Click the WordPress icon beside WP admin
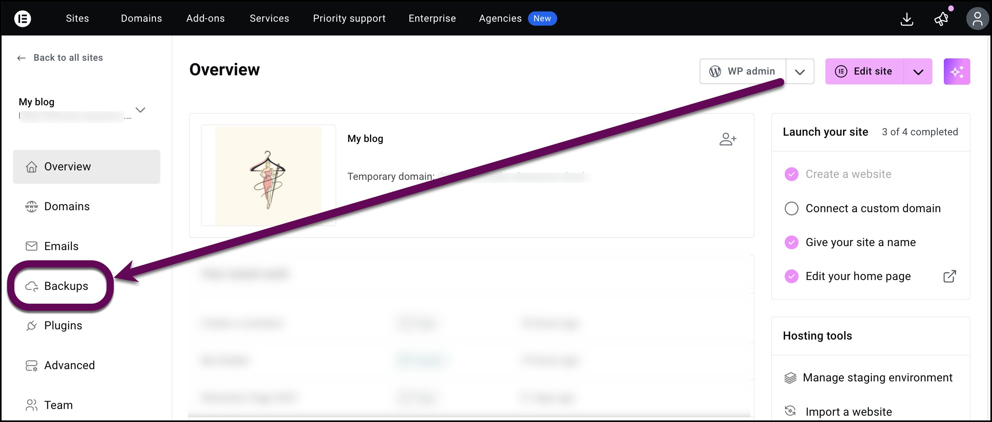The width and height of the screenshot is (992, 422). point(715,71)
